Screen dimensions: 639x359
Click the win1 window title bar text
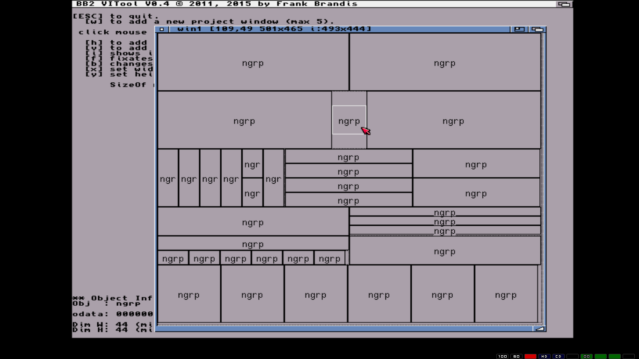coord(274,29)
